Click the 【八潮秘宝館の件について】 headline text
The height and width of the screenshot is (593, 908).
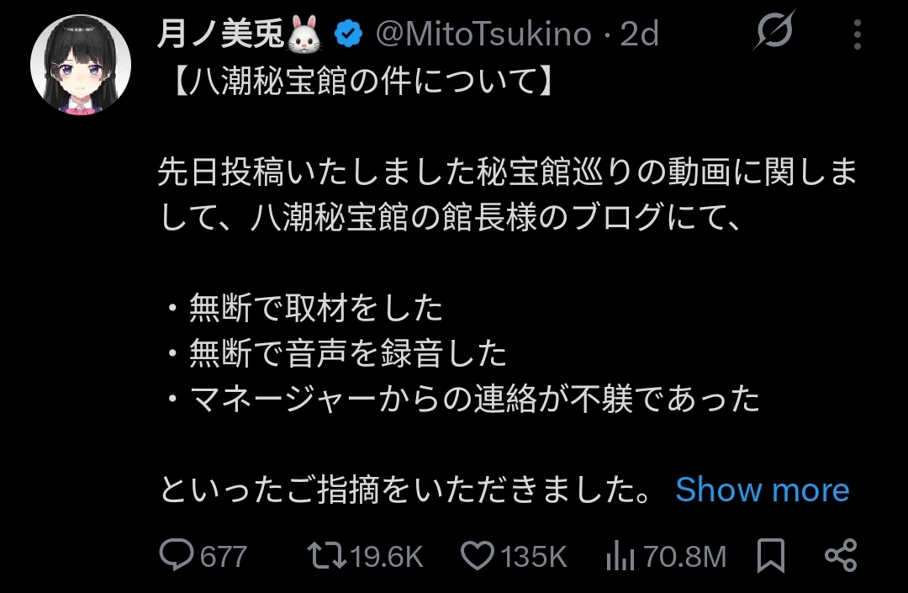tap(356, 82)
